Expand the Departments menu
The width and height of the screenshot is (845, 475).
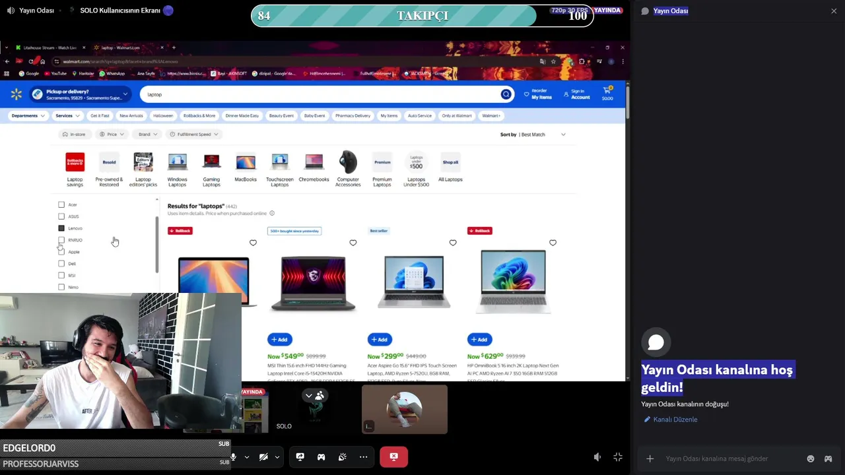28,115
